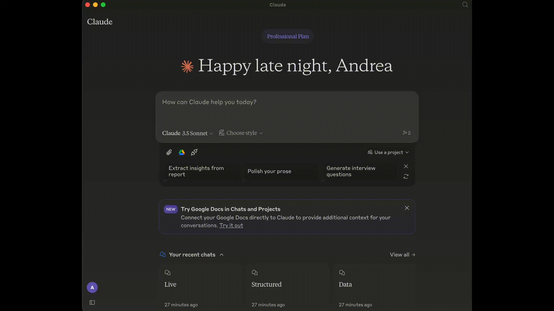Viewport: 554px width, 311px height.
Task: Click the orange Claude starburst logo
Action: click(x=187, y=66)
